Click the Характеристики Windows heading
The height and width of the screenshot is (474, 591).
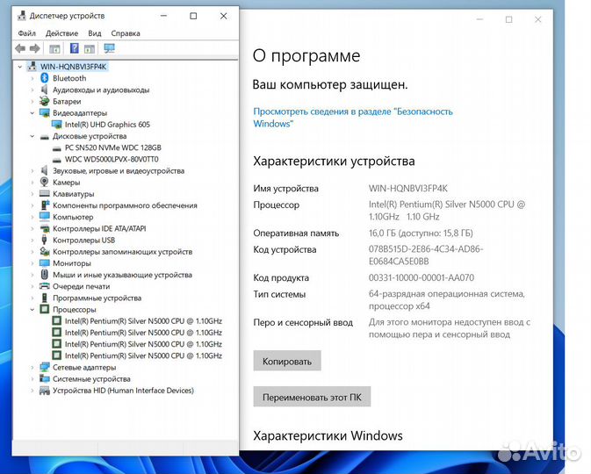tap(328, 435)
